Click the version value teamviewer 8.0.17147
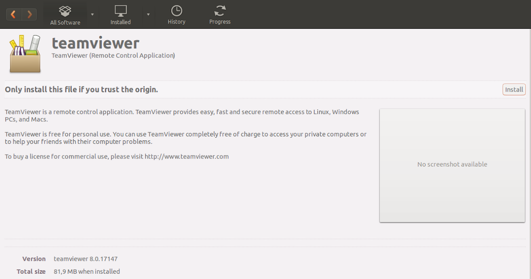This screenshot has height=279, width=531. click(x=86, y=259)
